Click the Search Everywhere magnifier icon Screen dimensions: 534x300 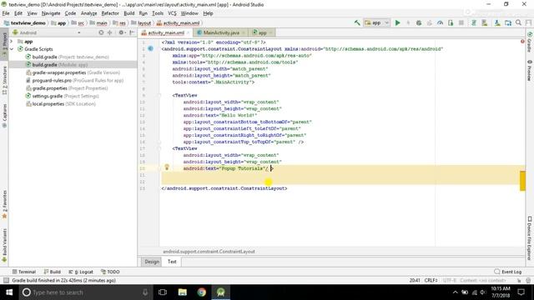pos(518,22)
